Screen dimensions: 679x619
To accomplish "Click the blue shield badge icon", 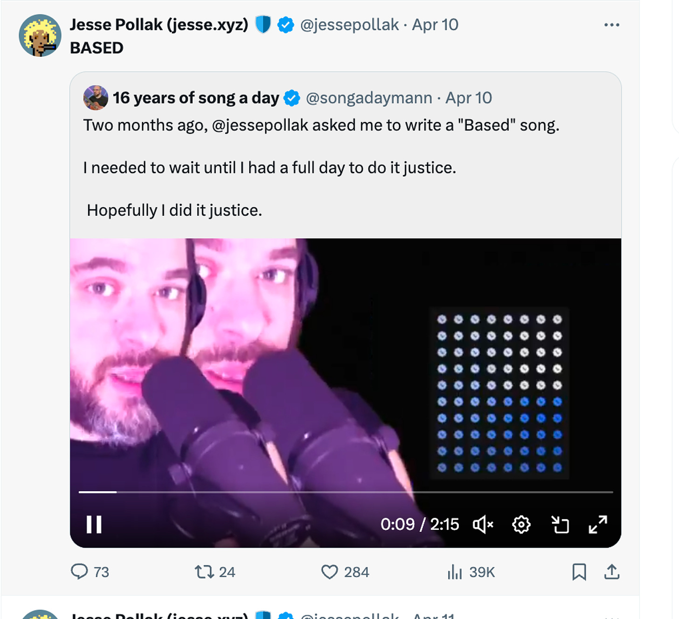I will (x=263, y=25).
